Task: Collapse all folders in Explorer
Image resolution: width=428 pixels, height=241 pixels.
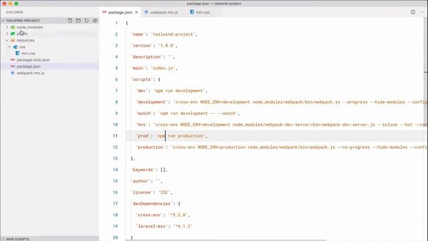Action: coord(95,21)
